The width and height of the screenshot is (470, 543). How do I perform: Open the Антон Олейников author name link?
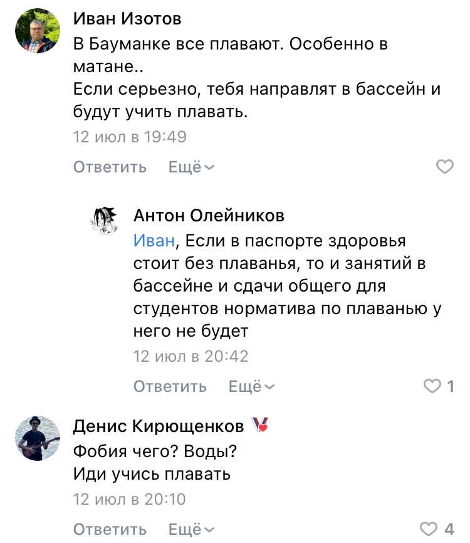209,216
